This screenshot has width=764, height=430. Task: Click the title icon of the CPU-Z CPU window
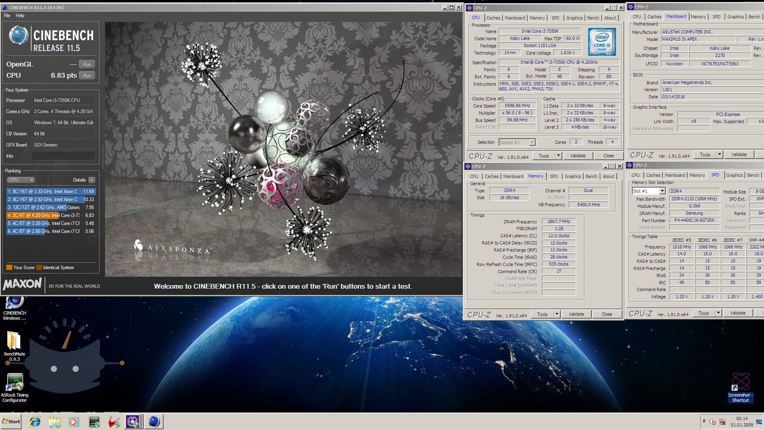470,8
